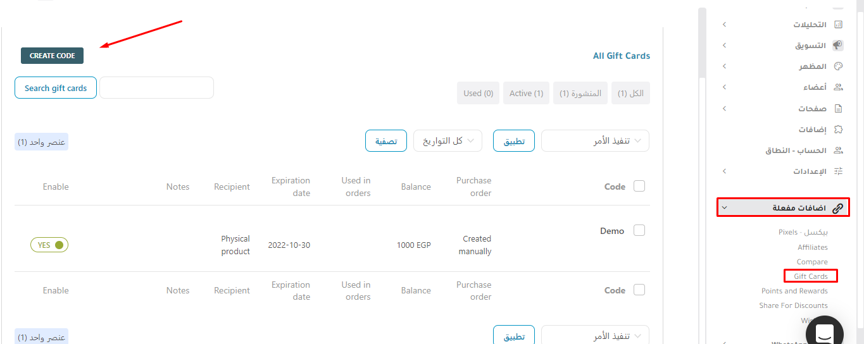864x344 pixels.
Task: Check the Demo gift card checkbox
Action: [639, 231]
